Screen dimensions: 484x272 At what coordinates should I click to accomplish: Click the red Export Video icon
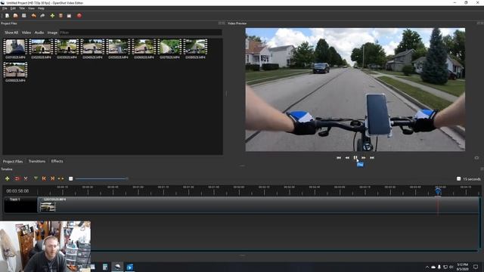79,15
